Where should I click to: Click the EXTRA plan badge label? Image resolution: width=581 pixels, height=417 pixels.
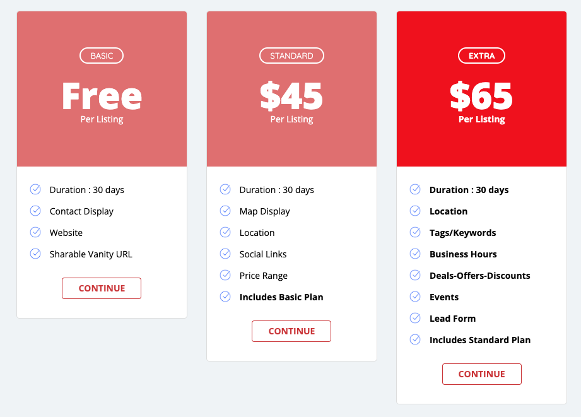481,56
